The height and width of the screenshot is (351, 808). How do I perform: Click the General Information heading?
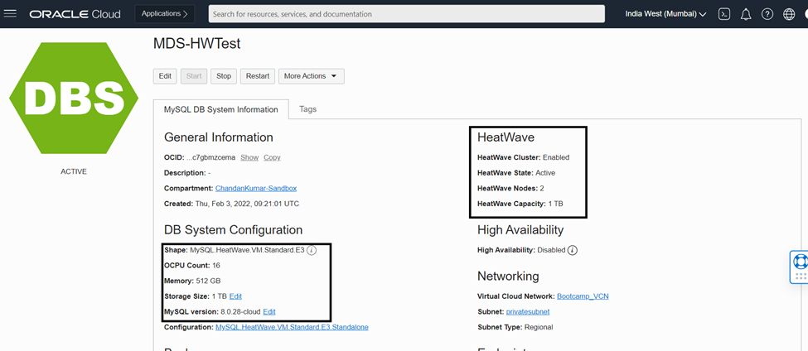219,137
